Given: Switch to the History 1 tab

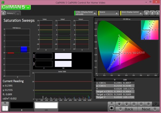Looking at the screenshot, I should (x=11, y=13).
